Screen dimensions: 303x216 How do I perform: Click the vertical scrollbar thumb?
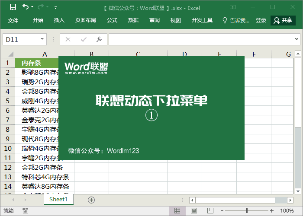298,92
